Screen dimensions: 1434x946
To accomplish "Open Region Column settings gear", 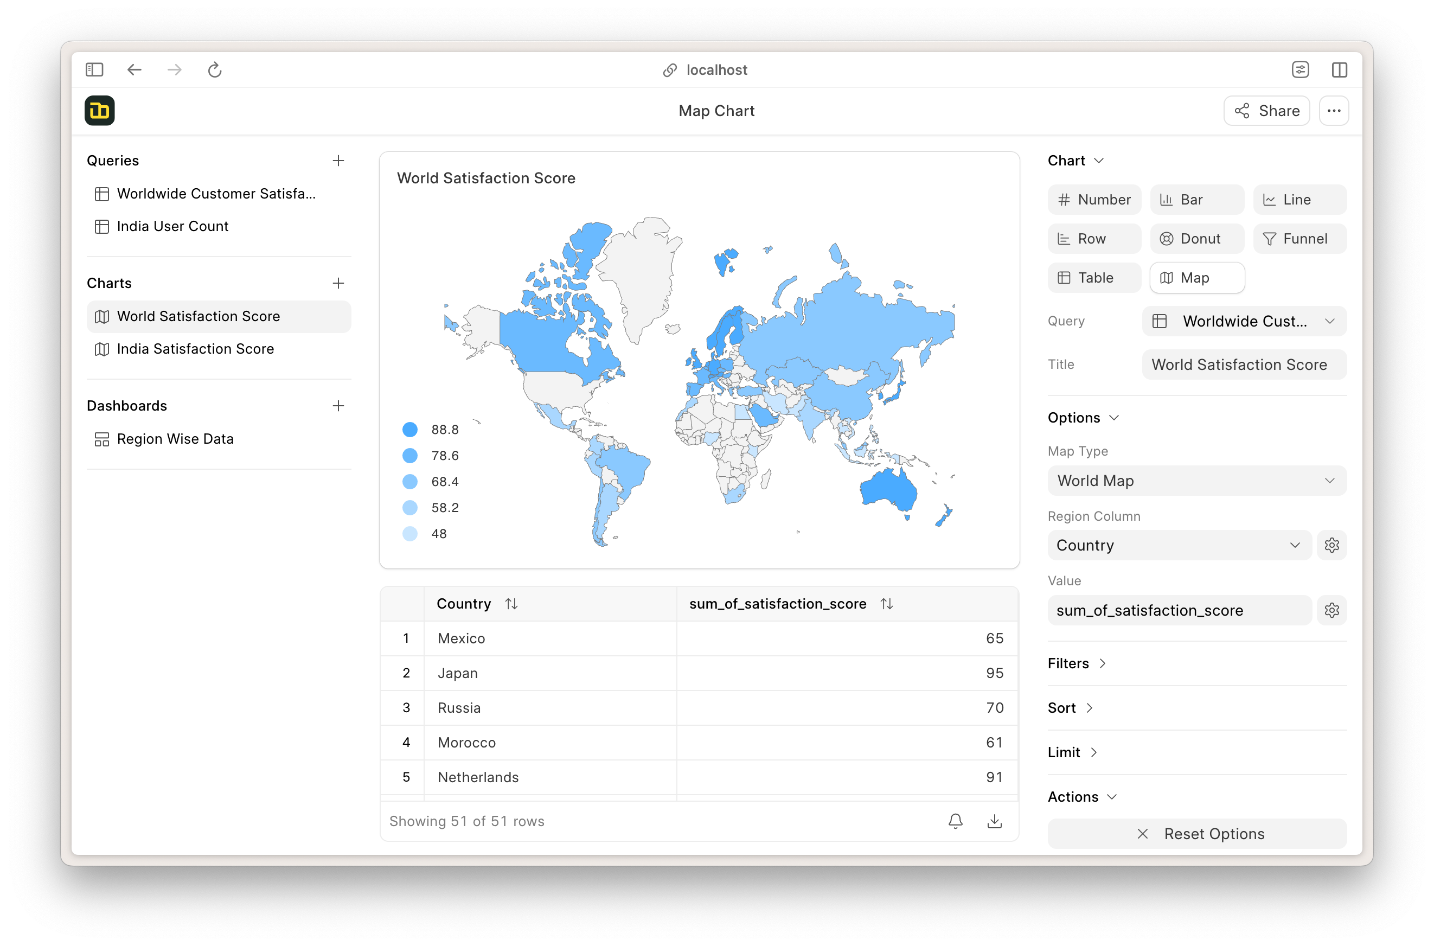I will 1331,545.
